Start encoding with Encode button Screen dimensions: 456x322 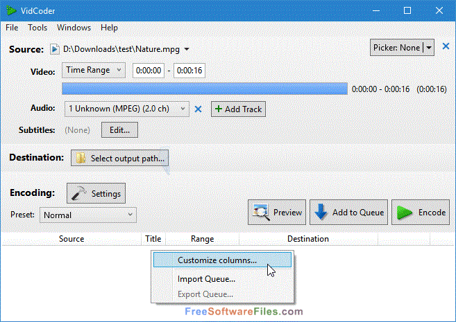[421, 213]
